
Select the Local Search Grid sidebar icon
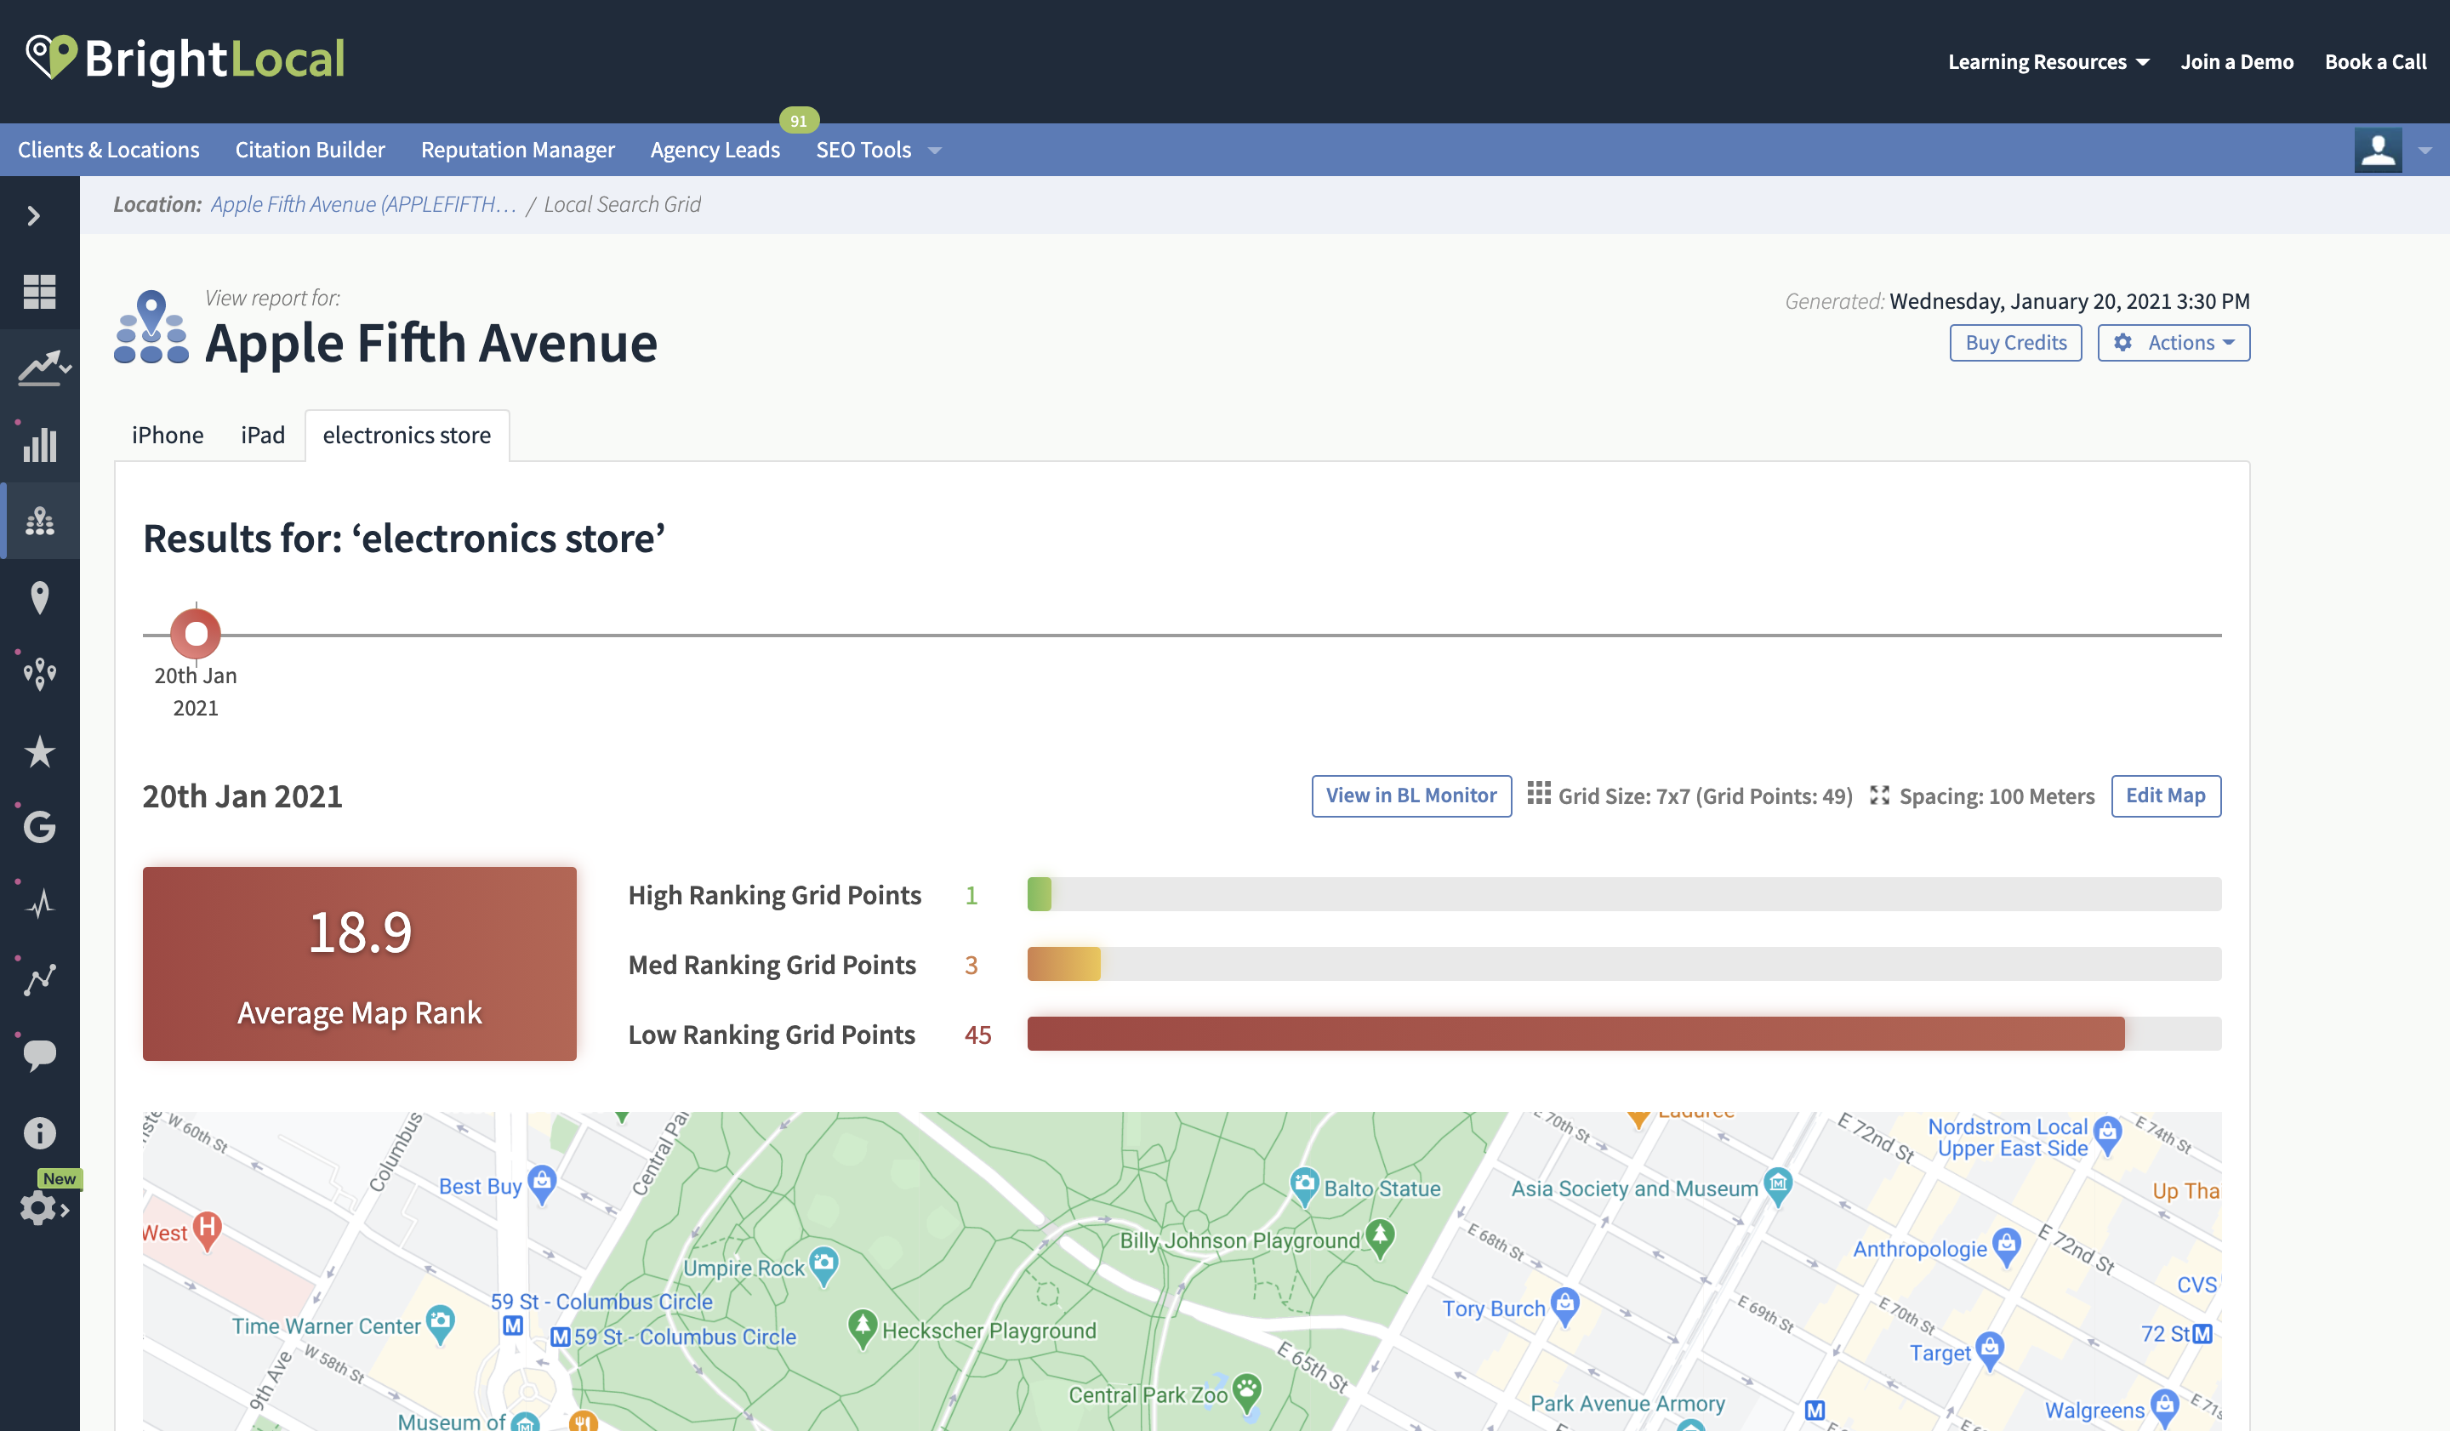40,521
